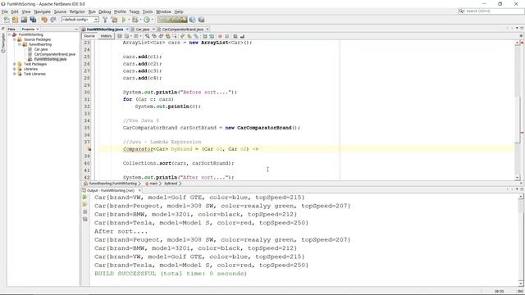This screenshot has width=525, height=295.
Task: Click the Clean and Build icon
Action: tap(114, 20)
